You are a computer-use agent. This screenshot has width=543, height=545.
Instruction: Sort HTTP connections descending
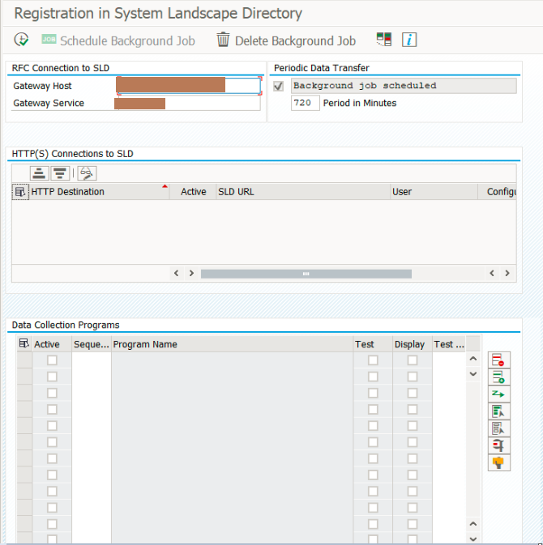coord(60,173)
